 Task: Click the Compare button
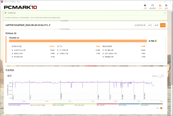[150, 25]
